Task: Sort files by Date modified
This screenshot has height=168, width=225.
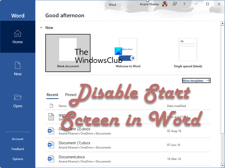Action: (176, 106)
